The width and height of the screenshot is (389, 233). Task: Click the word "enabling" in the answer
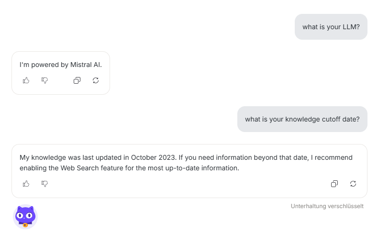pos(33,168)
